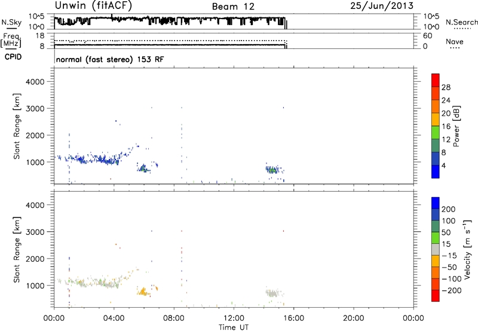Screen dimensions: 478x331
Task: Click the 'CPID' row label
Action: pos(13,57)
